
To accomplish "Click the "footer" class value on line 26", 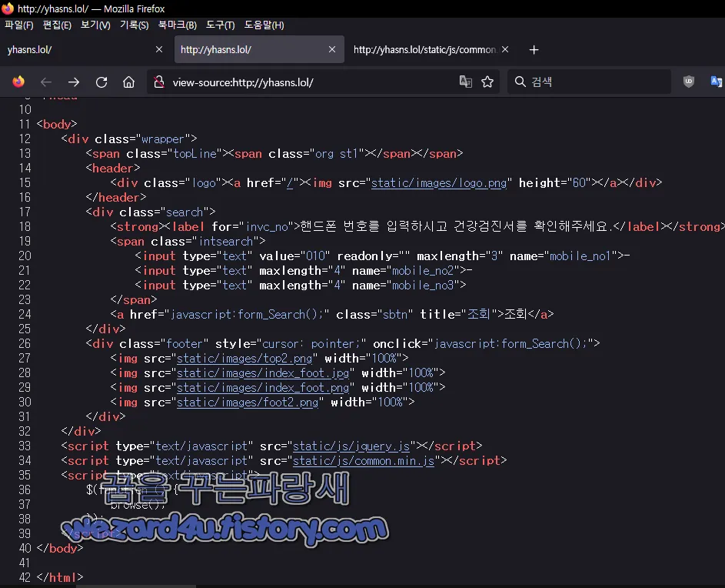I will 184,343.
